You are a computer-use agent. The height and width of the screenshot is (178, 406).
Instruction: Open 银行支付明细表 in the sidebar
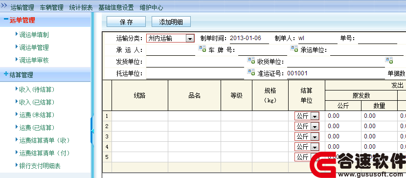tap(40, 166)
